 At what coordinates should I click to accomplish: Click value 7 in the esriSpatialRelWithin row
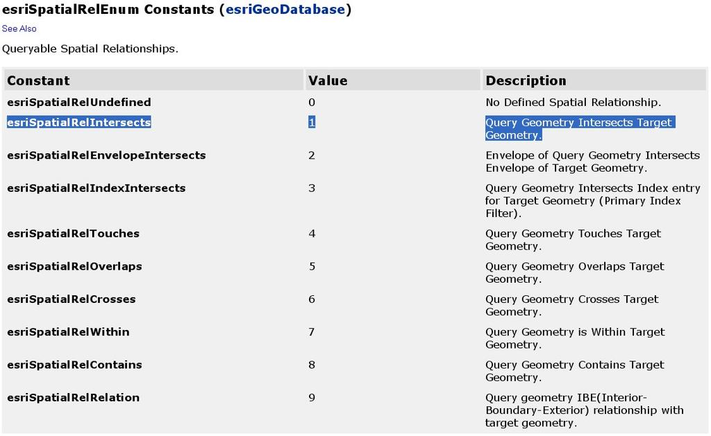tap(312, 332)
